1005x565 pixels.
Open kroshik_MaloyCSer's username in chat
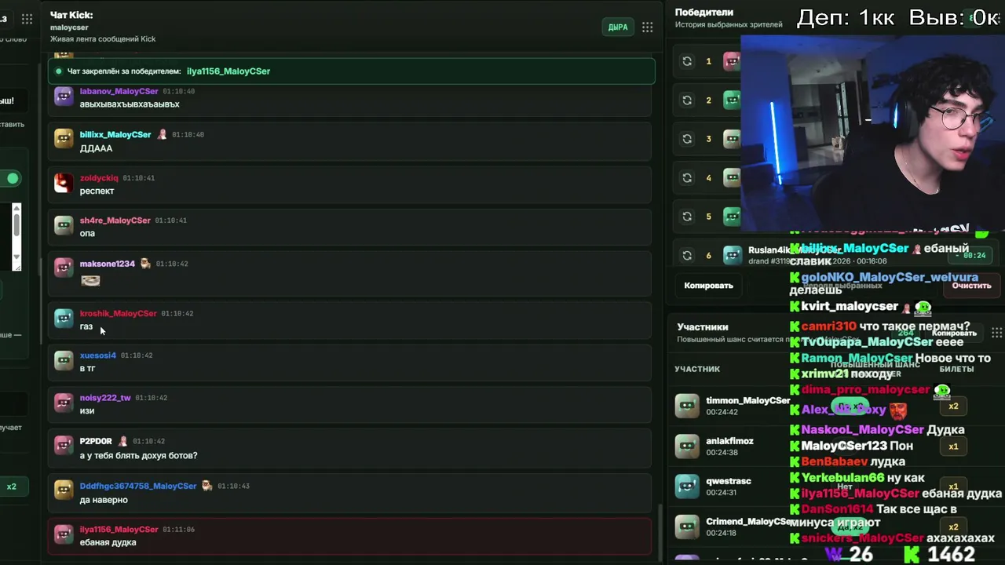118,313
